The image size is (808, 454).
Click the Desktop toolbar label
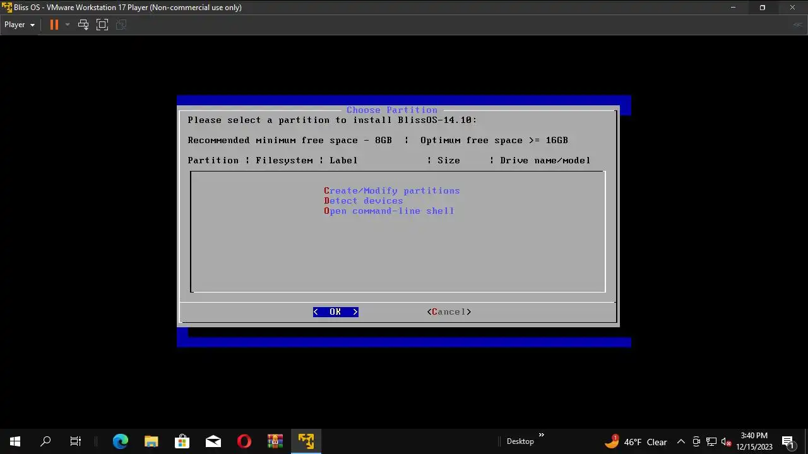click(520, 441)
